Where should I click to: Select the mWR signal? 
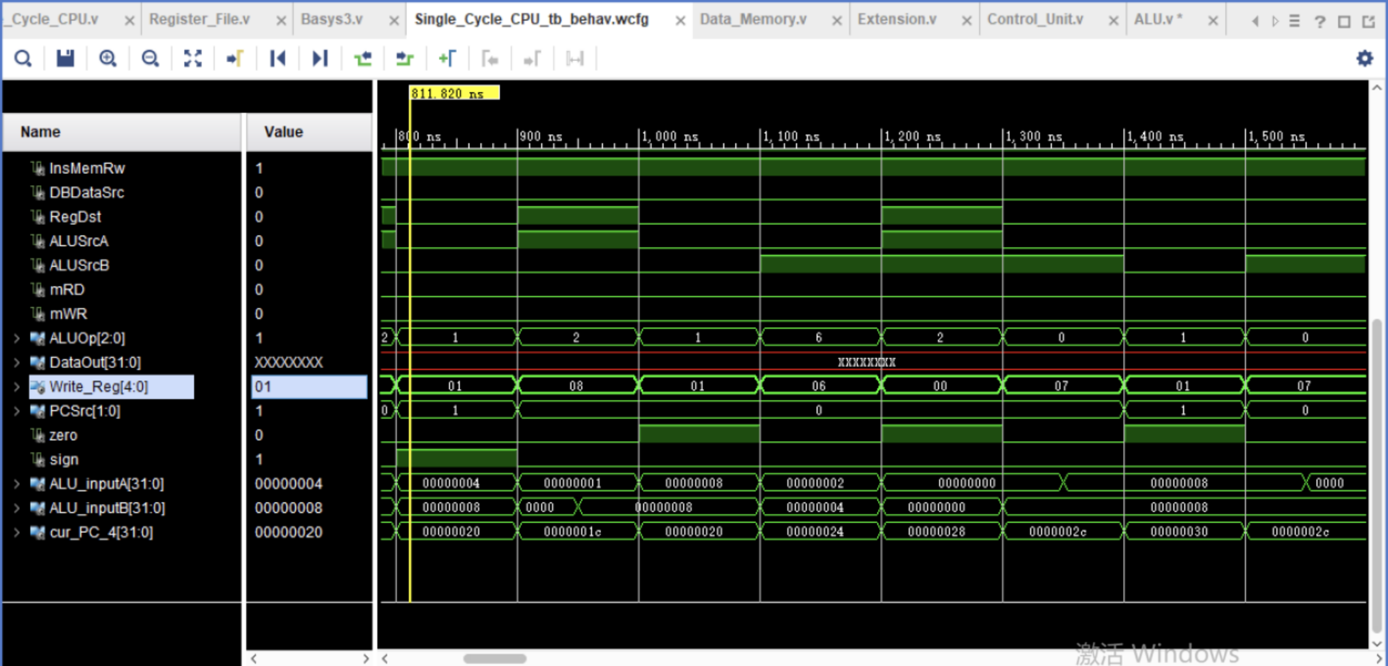68,314
